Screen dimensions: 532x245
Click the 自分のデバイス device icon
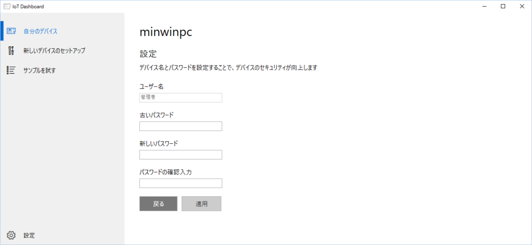click(11, 31)
